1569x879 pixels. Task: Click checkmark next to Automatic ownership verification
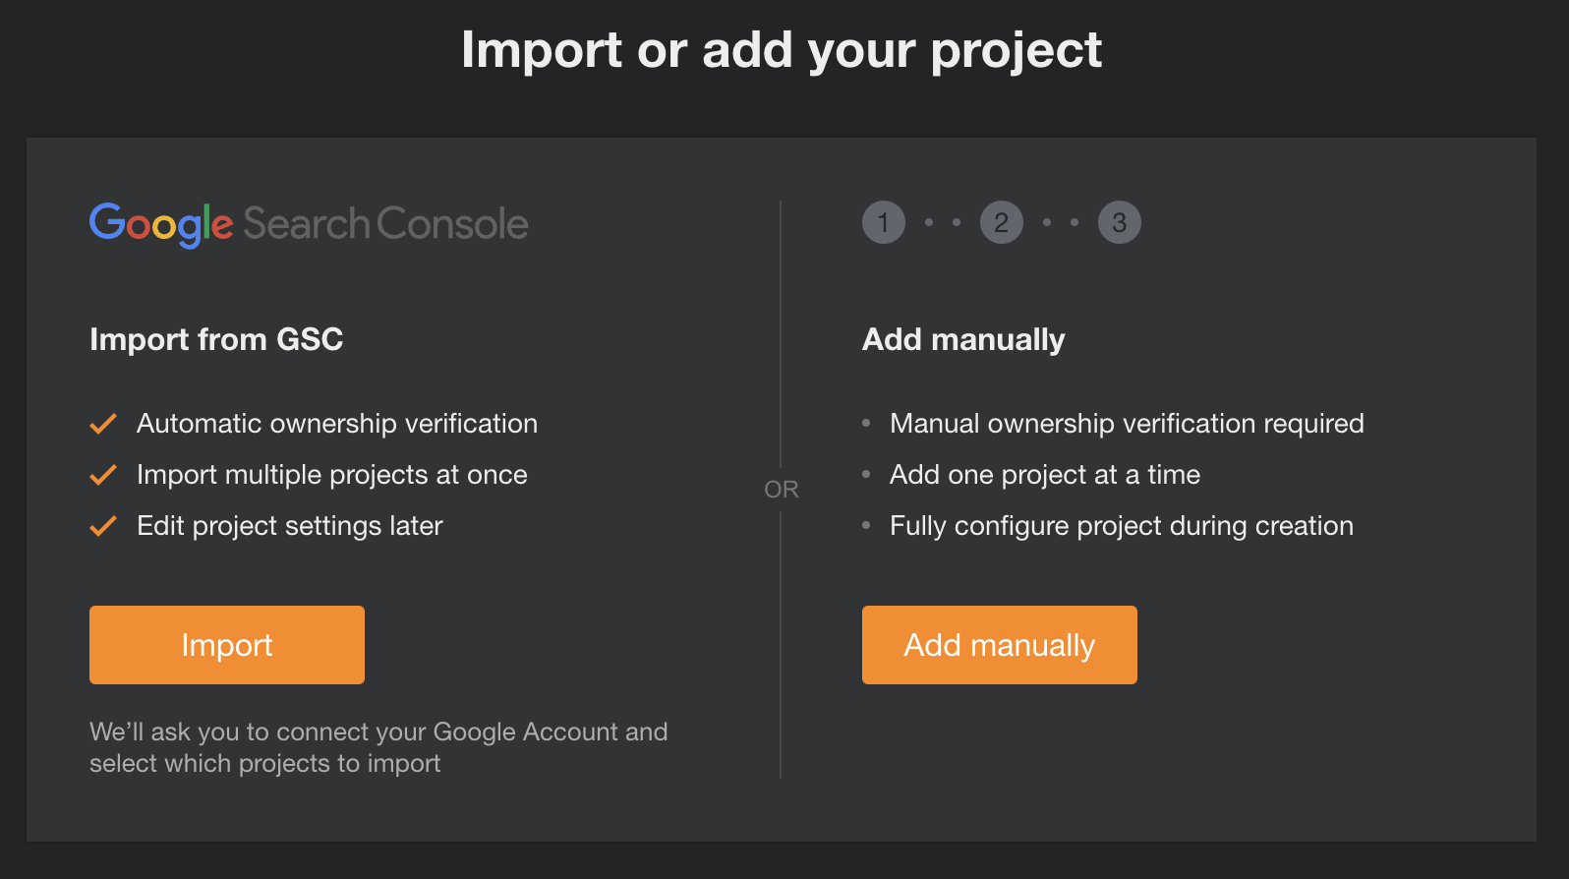103,424
